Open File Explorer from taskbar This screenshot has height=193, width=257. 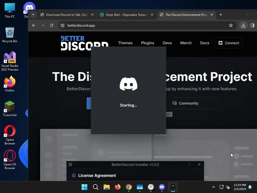coord(106,187)
